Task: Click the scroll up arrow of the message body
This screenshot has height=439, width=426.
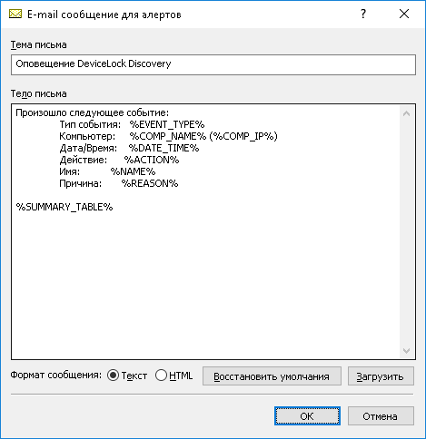Action: coord(407,113)
